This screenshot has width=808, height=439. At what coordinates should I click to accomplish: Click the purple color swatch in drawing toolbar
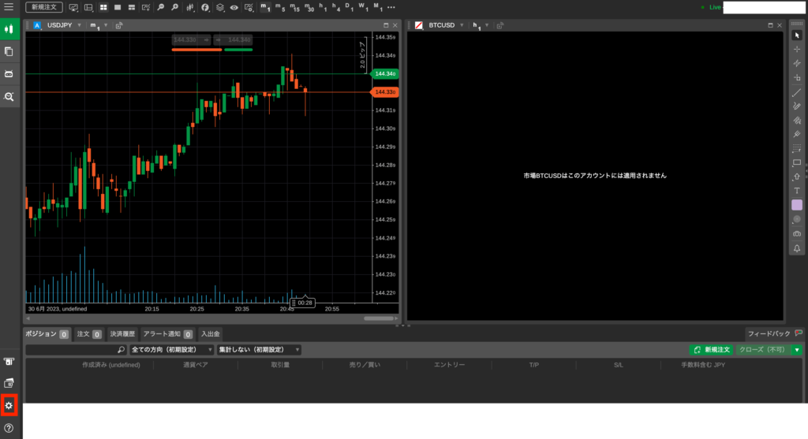pos(796,205)
